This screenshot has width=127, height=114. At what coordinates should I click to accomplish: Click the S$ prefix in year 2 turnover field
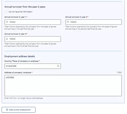tap(68, 22)
